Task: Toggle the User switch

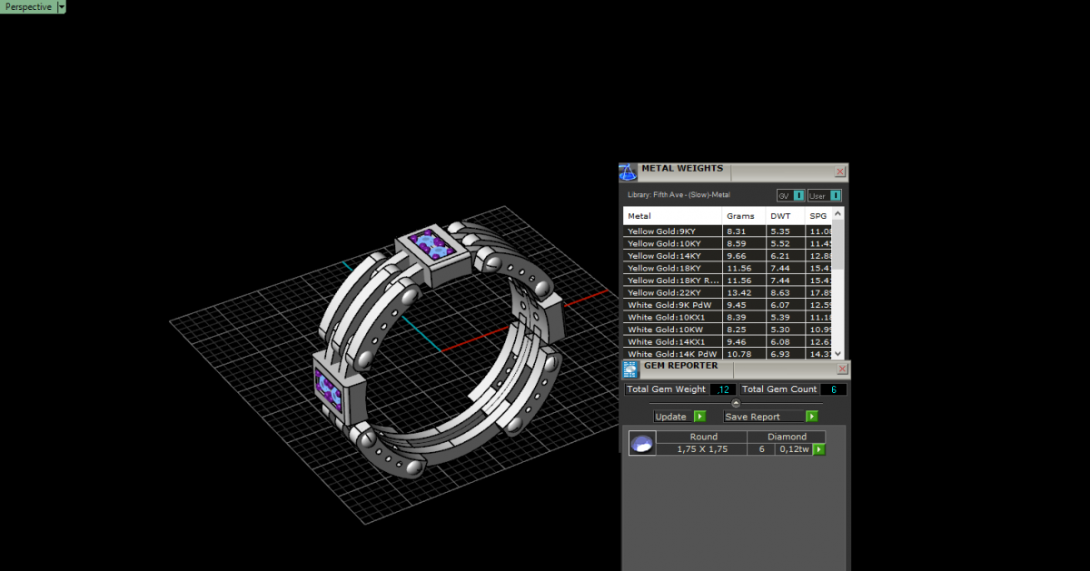Action: [835, 195]
